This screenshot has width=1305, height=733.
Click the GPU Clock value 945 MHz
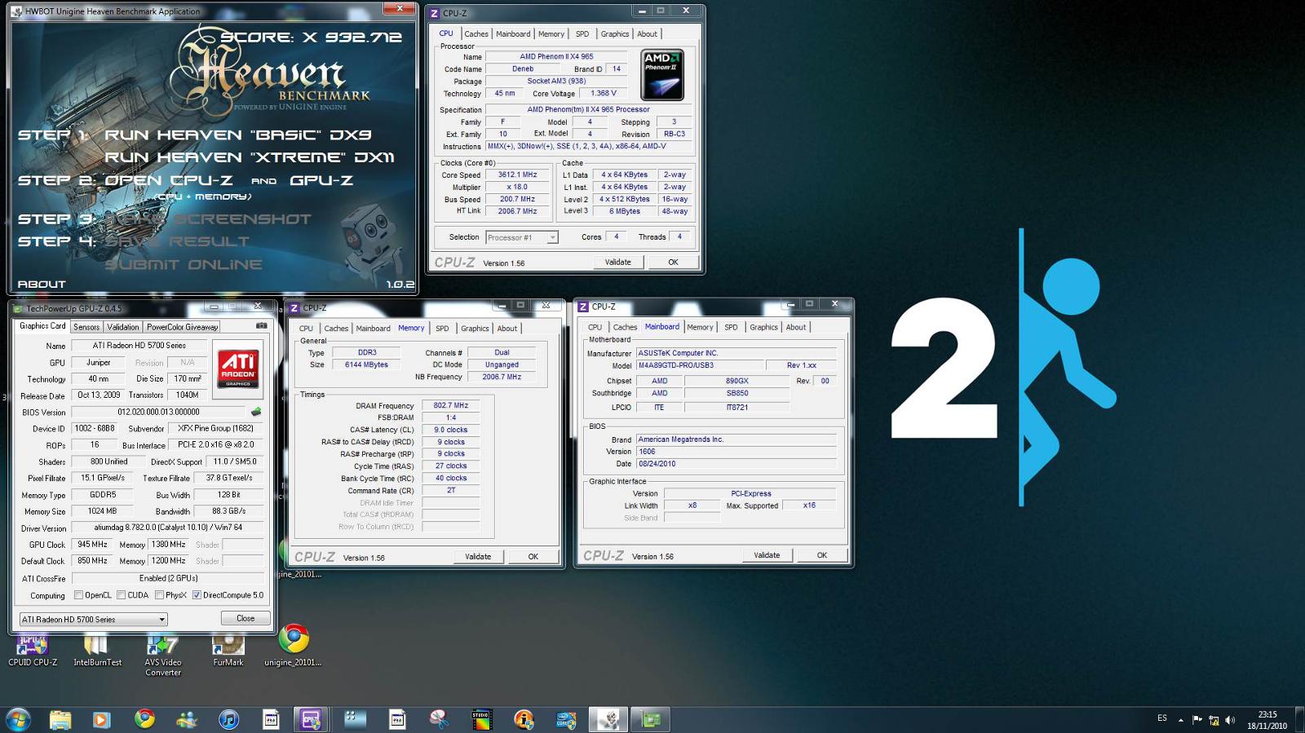(93, 545)
